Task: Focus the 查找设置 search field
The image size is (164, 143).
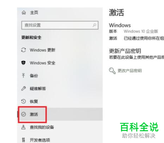Action: 60,25
